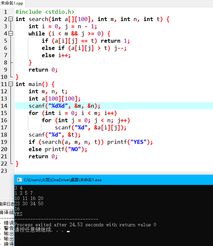Click console title 未命名1.exe path

coord(63,180)
